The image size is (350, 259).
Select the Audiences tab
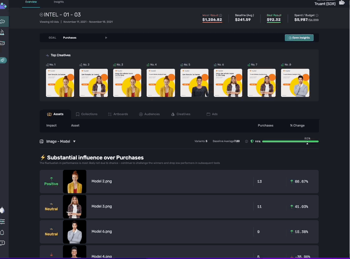(149, 114)
